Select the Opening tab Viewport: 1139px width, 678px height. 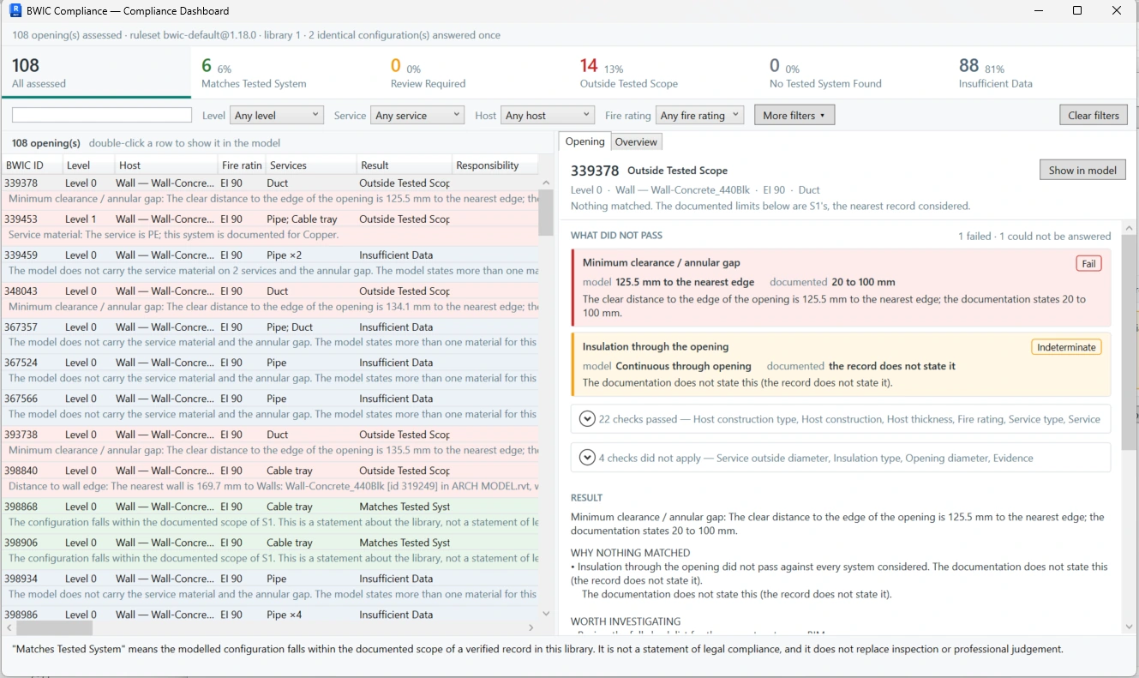(584, 141)
